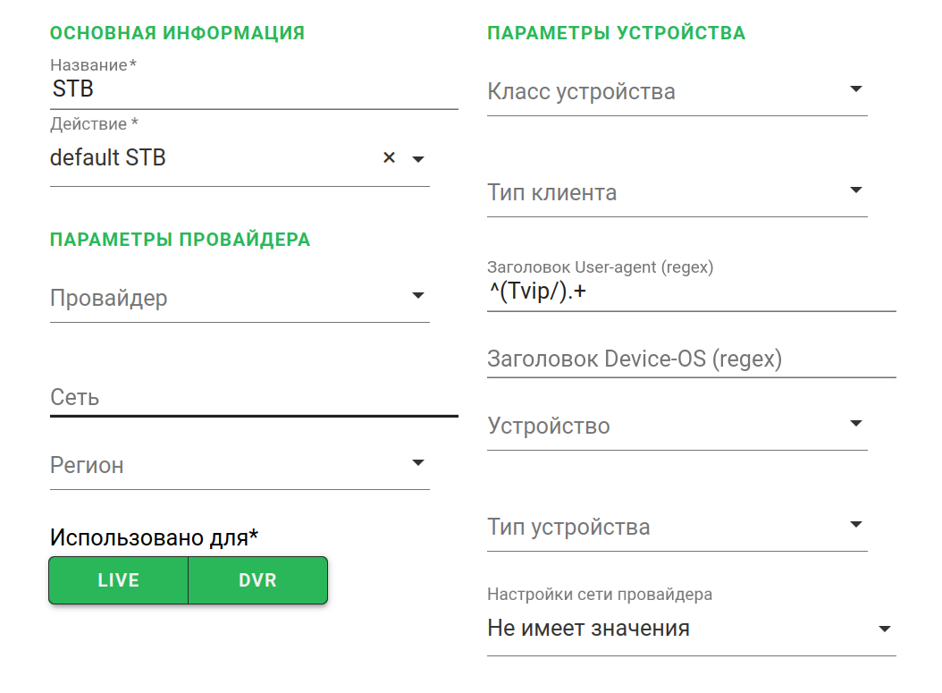Open the Действие dropdown arrow

pos(417,159)
